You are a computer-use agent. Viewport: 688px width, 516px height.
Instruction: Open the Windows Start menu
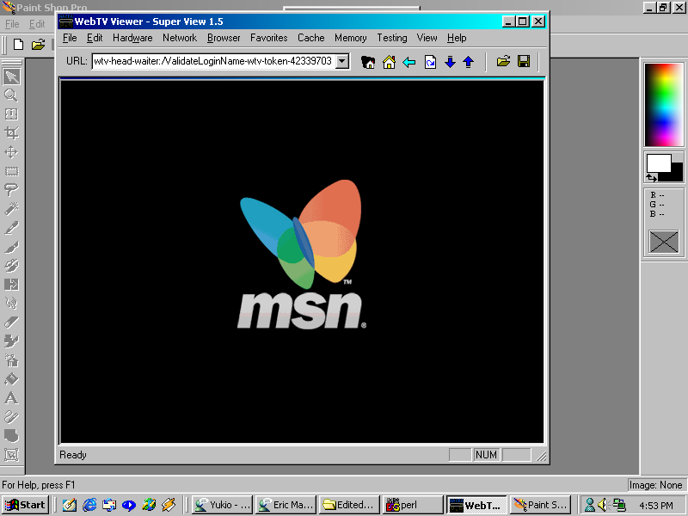click(25, 505)
